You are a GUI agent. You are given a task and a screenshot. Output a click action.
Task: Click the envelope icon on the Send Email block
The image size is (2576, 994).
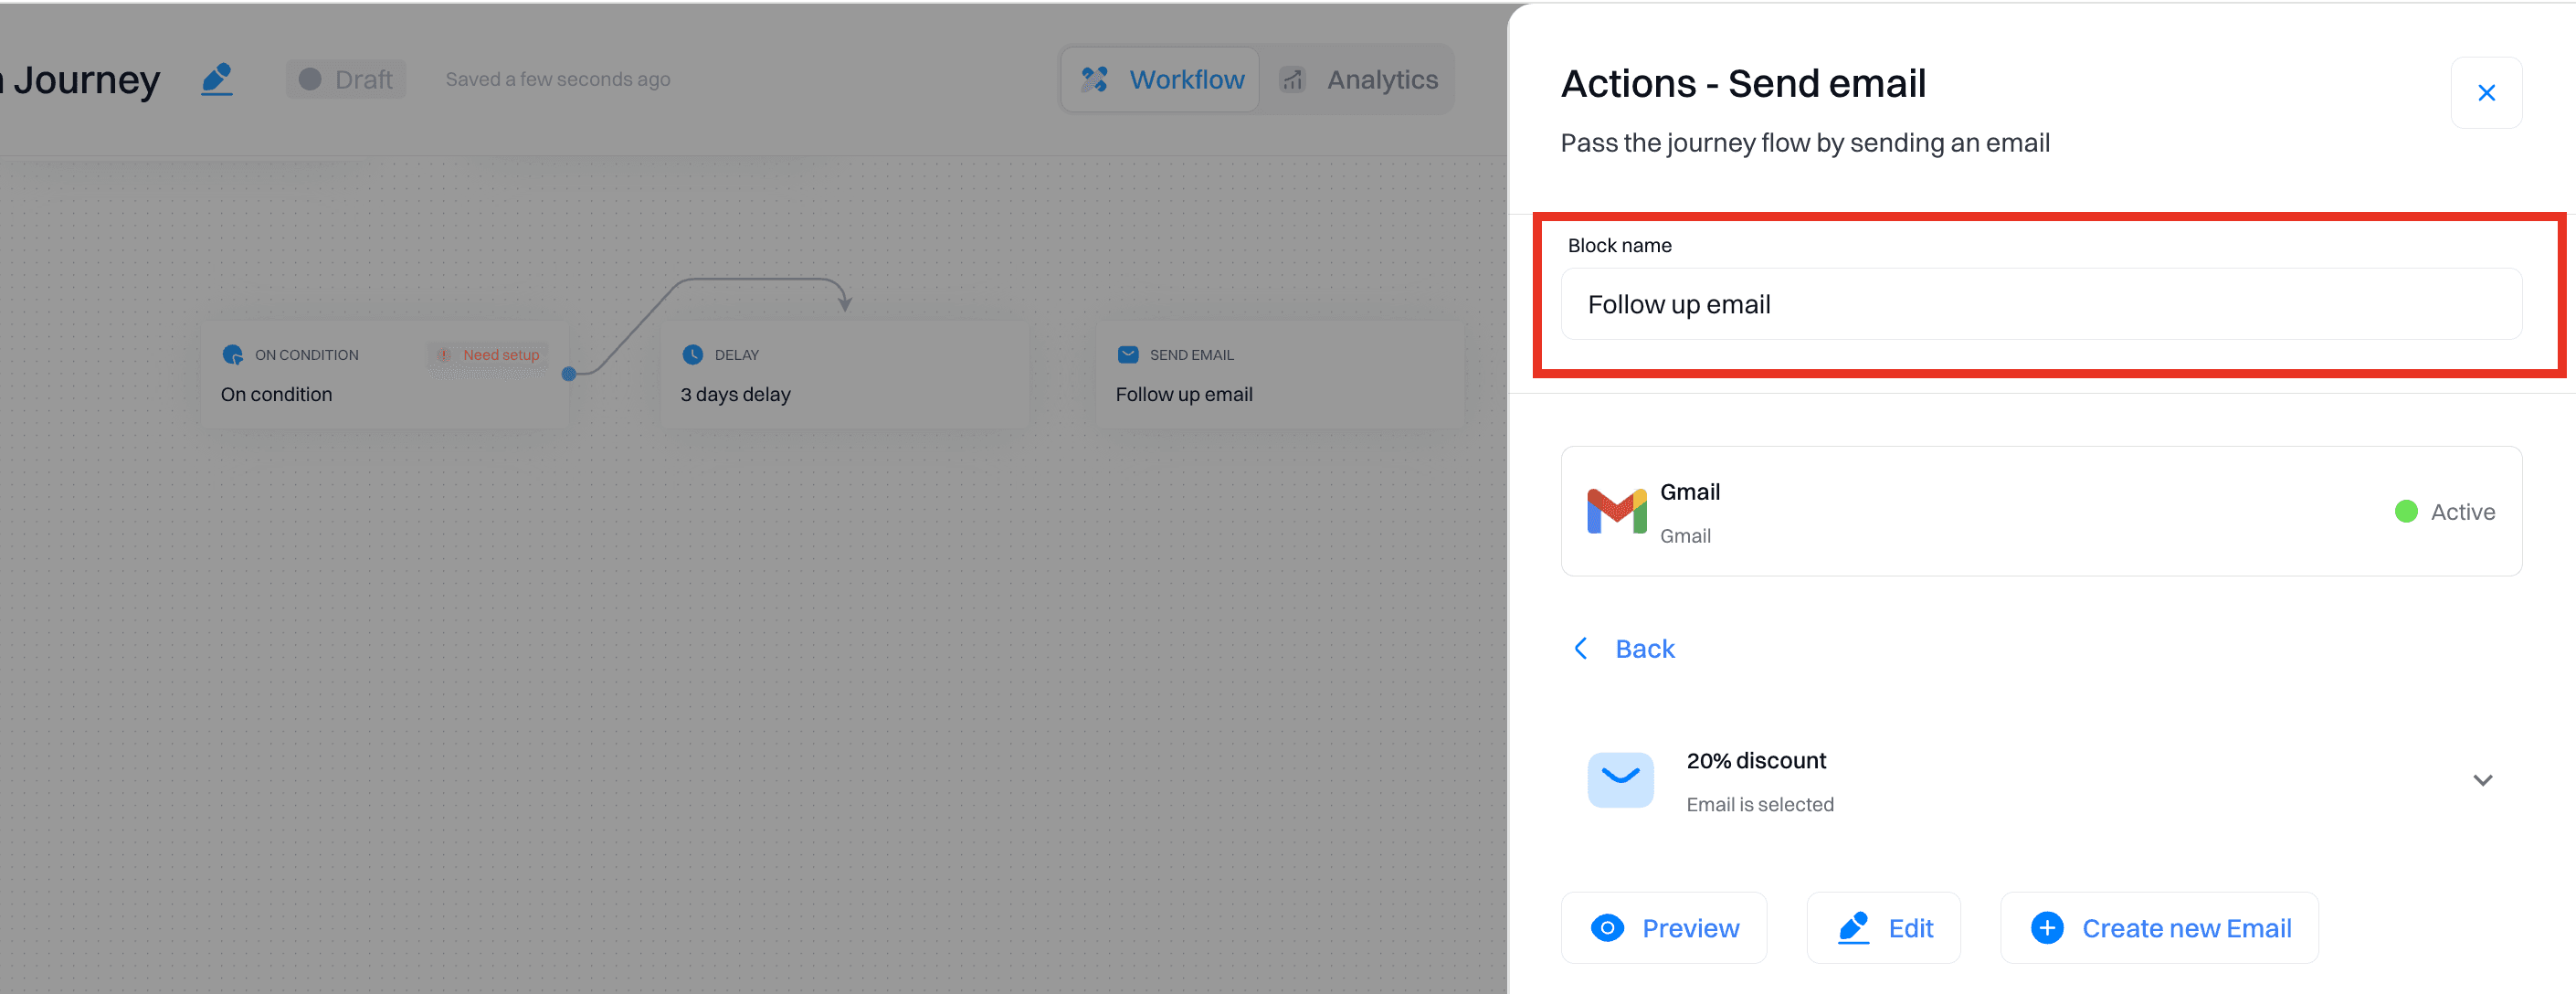[x=1127, y=354]
